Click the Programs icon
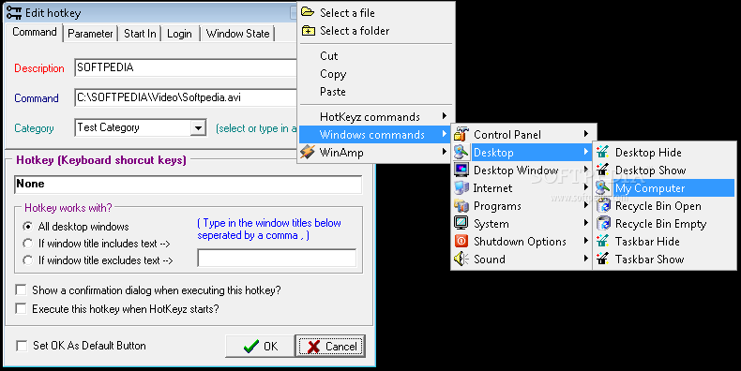This screenshot has width=741, height=371. pyautogui.click(x=461, y=206)
